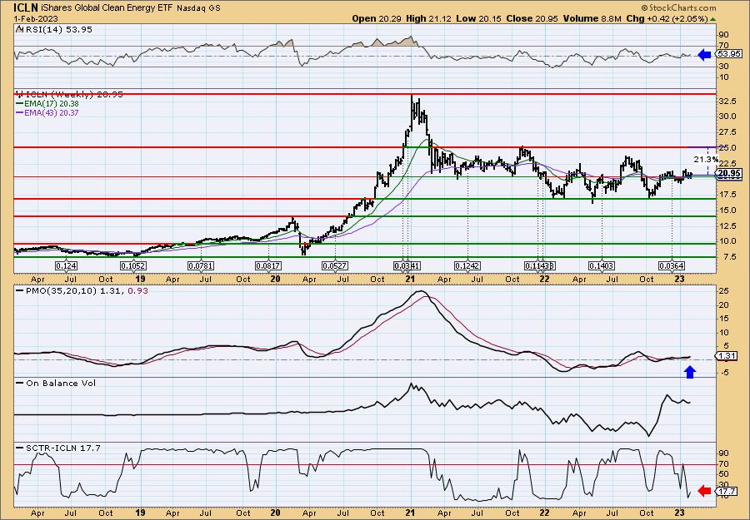Click the Chg +0.42 (+2.05%) value
Screen dimensions: 750x520
(x=667, y=18)
